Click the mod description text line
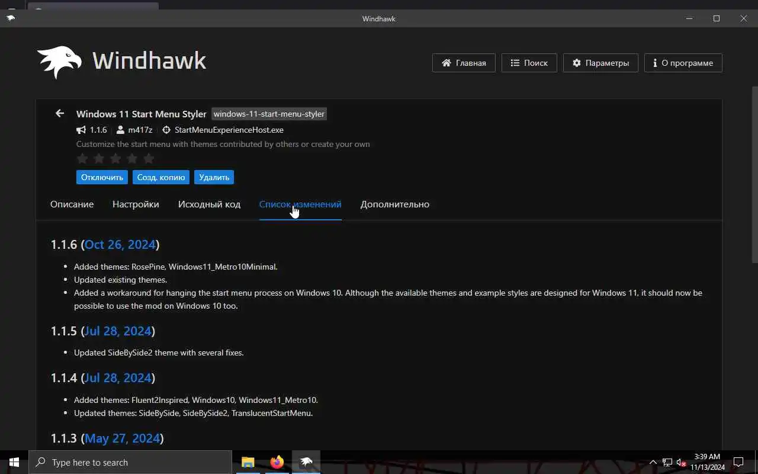 pos(223,144)
